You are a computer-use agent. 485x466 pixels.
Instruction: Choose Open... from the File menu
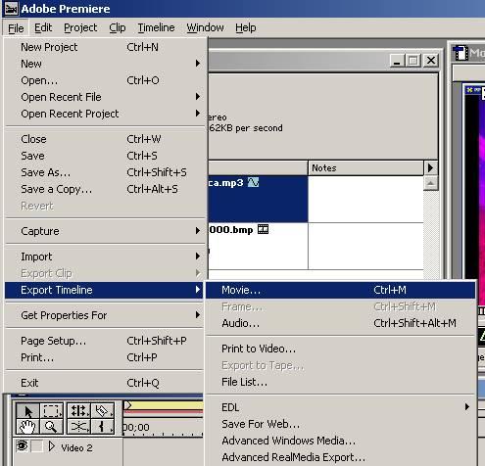[x=106, y=80]
